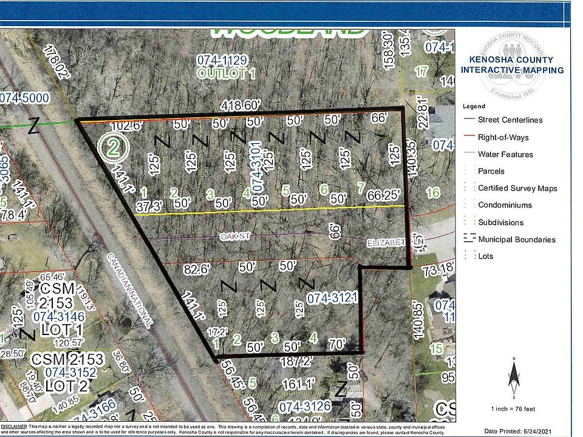583x437 pixels.
Task: Click the 187.2' dimension label
Action: 296,361
